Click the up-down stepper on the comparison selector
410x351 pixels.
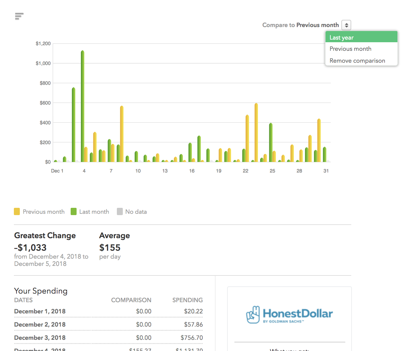(x=346, y=25)
